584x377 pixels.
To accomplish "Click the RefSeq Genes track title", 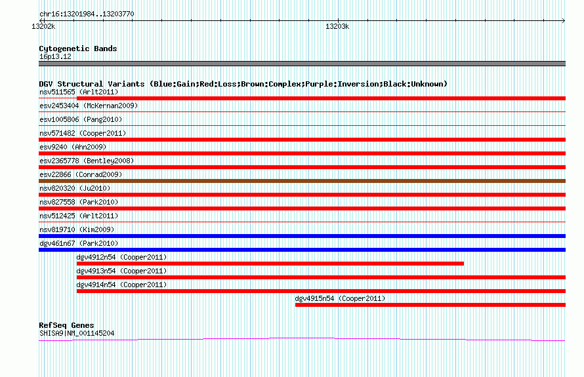I will coord(66,325).
